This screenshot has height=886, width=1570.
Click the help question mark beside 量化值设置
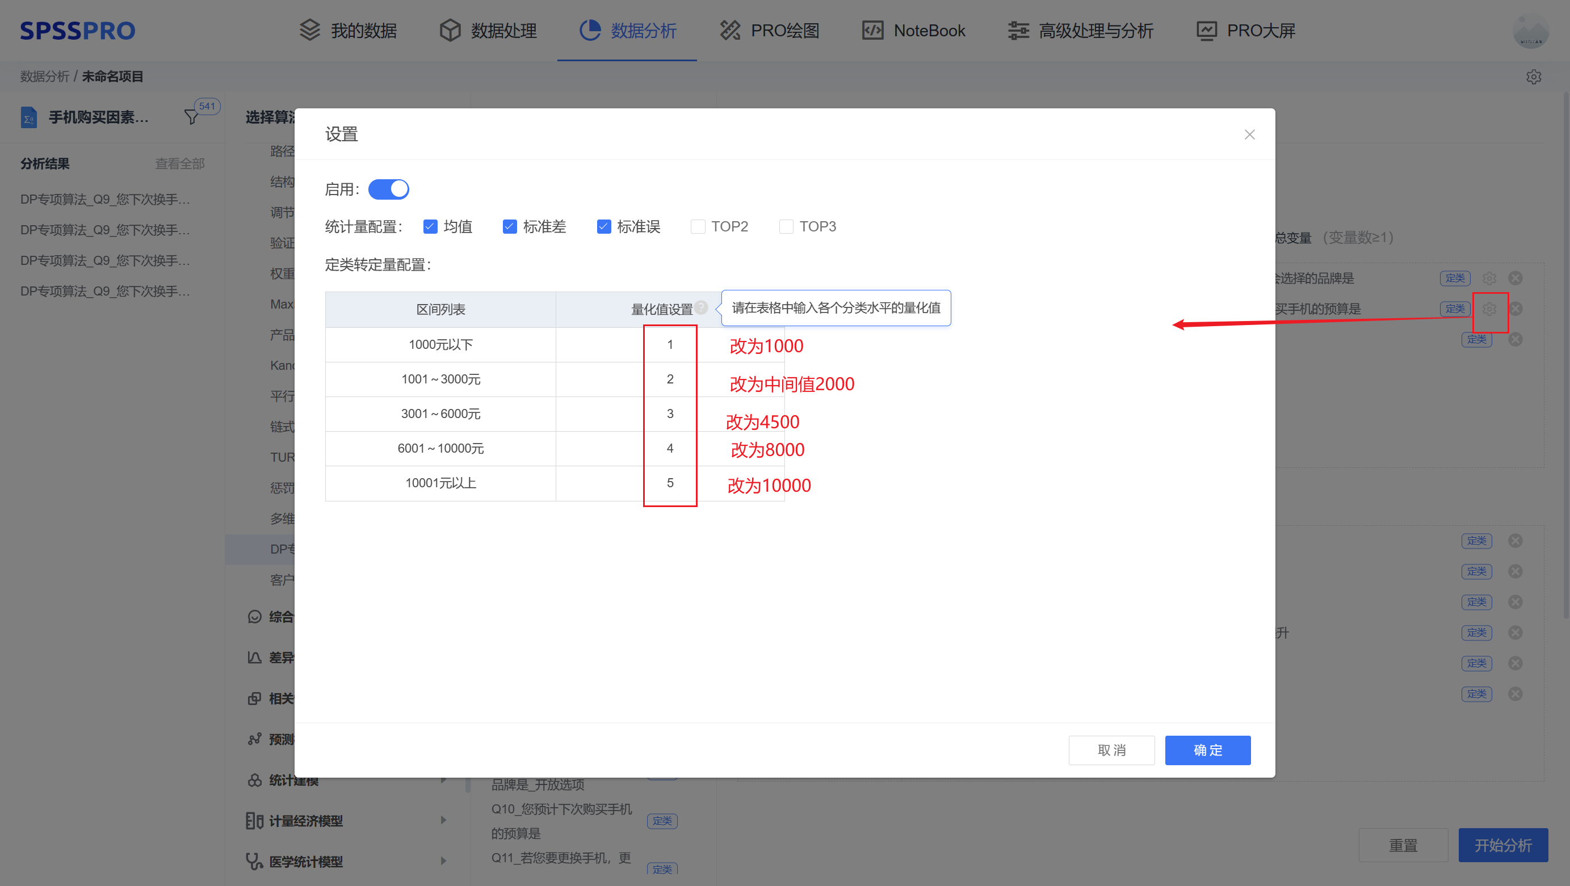pos(702,307)
